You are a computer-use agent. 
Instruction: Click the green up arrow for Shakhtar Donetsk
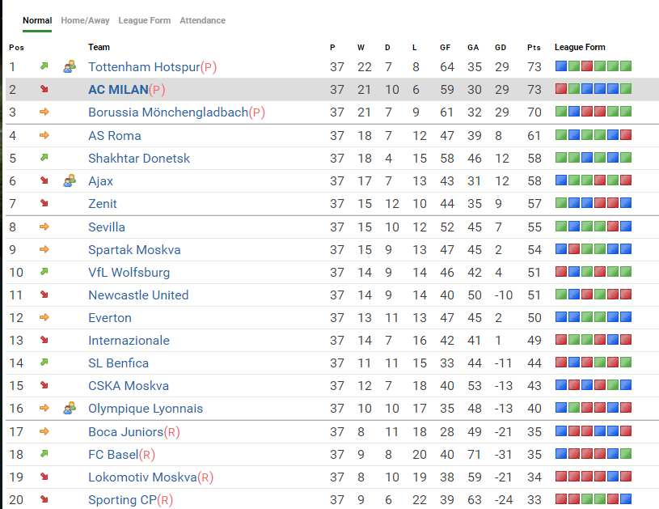[x=44, y=158]
